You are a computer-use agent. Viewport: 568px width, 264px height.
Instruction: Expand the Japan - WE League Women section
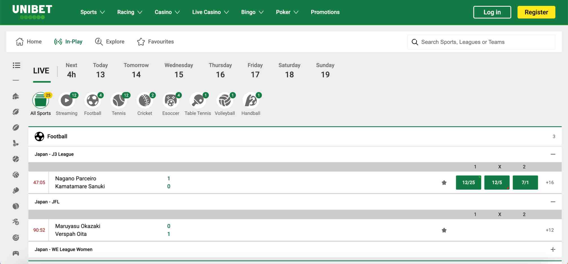click(x=553, y=249)
